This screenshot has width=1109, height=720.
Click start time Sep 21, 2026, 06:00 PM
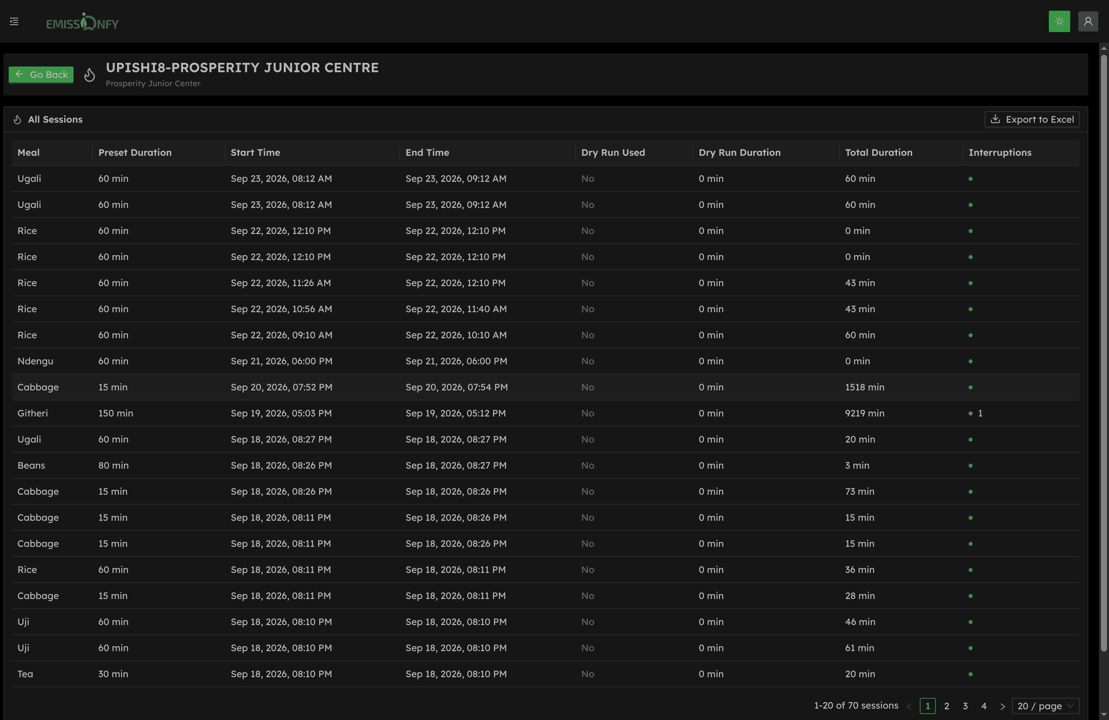point(281,361)
